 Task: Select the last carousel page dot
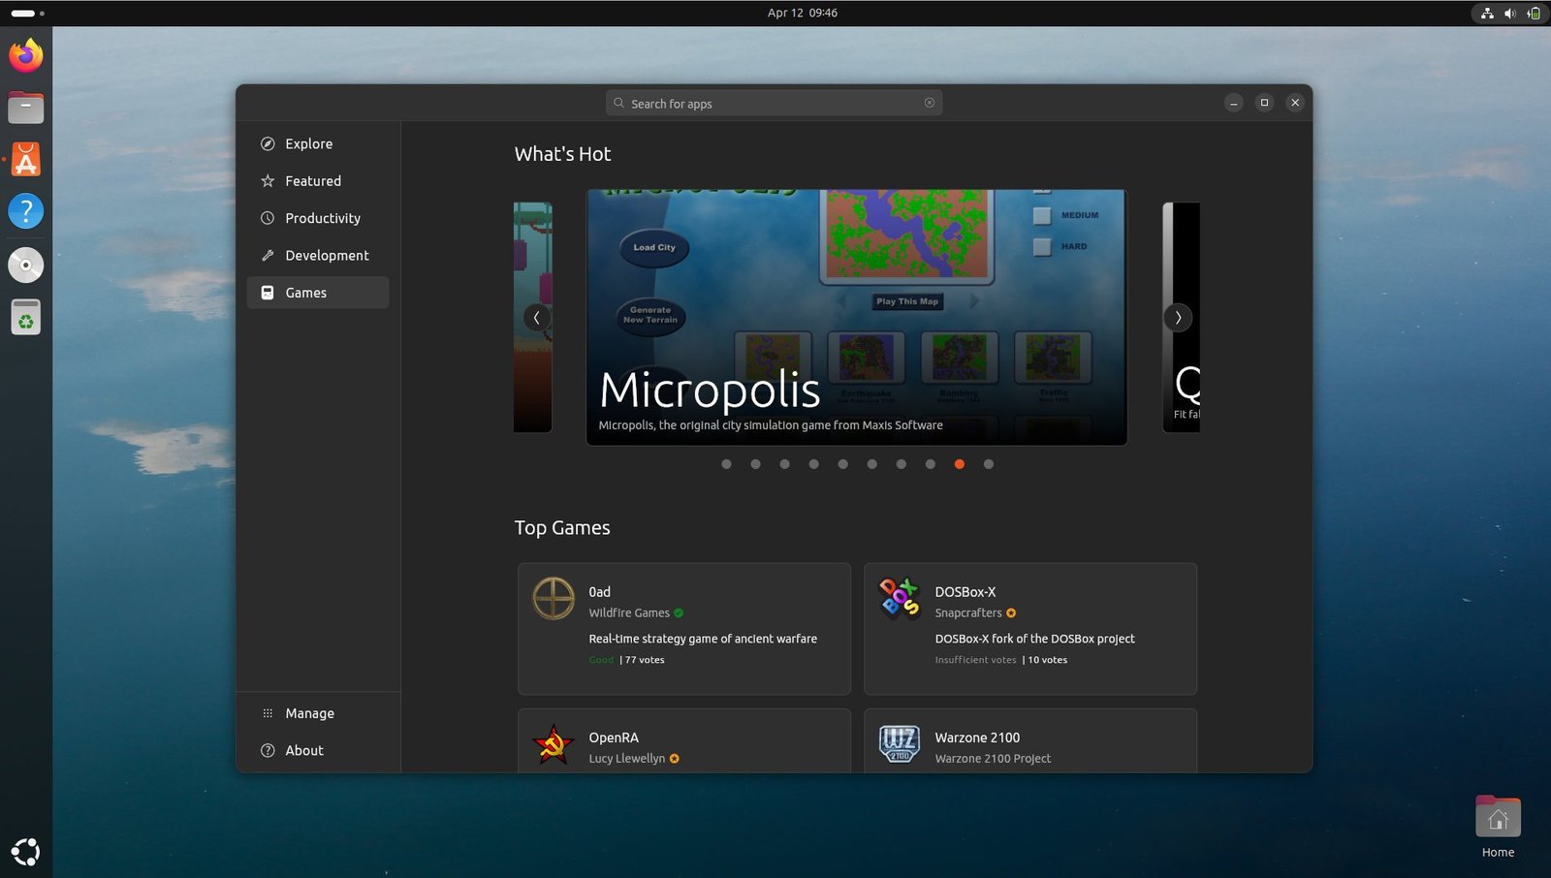click(x=988, y=464)
